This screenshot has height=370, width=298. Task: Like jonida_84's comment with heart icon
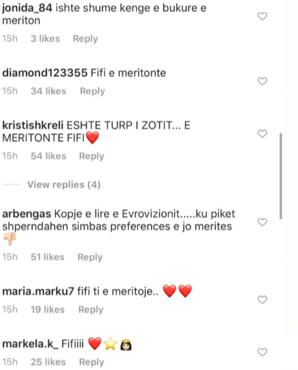point(262,16)
